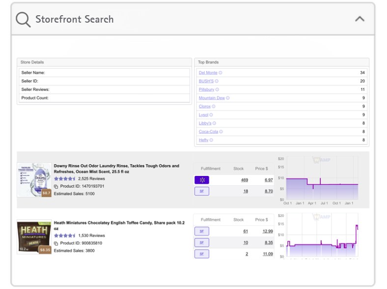Click SF badge for Heath 12.99 offer
The image size is (387, 289).
point(201,231)
